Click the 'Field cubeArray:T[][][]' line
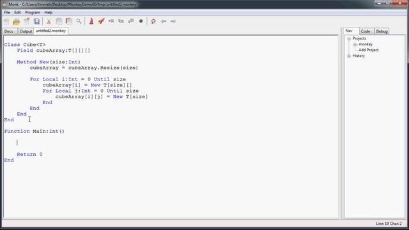 pos(54,50)
